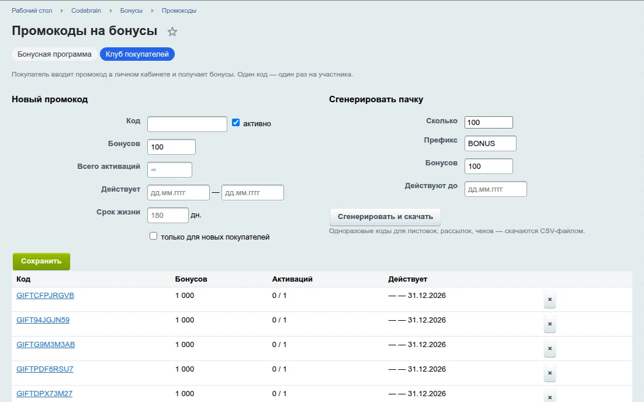Change the "Сколько" batch quantity field

pyautogui.click(x=489, y=122)
